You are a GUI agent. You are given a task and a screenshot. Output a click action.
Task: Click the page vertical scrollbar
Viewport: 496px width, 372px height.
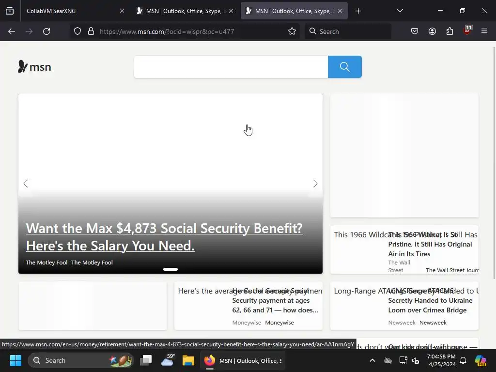(494, 163)
